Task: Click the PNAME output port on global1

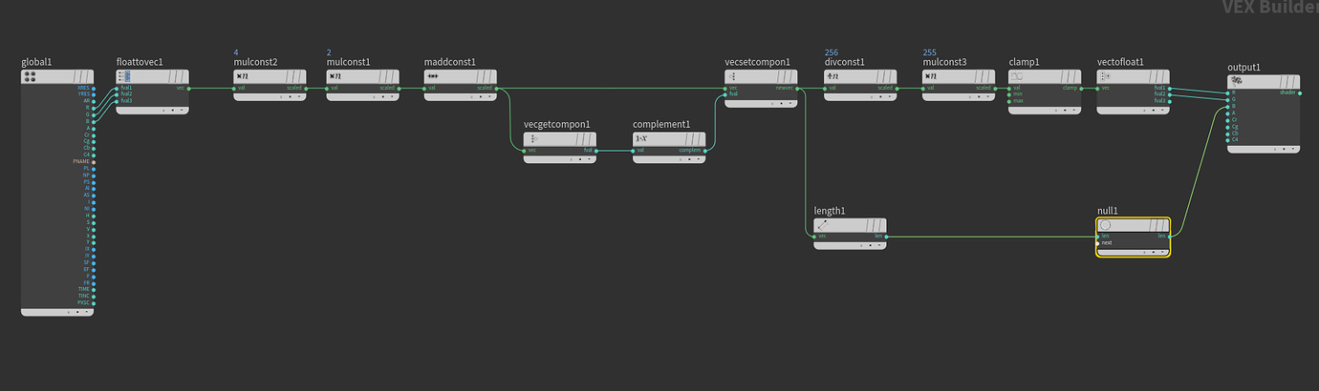Action: tap(94, 162)
